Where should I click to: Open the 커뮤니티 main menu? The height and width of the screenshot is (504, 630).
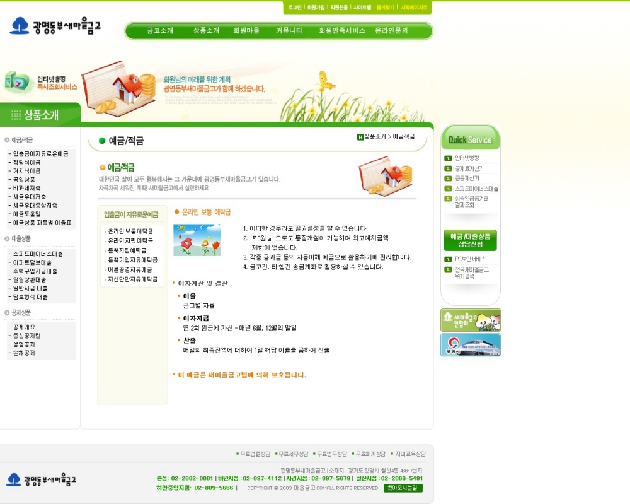[x=289, y=30]
